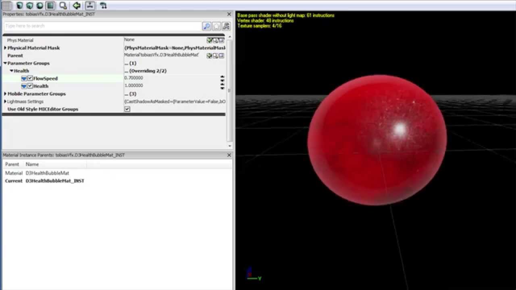Switch preview mesh to cube primitive
The image size is (516, 290).
[x=30, y=6]
